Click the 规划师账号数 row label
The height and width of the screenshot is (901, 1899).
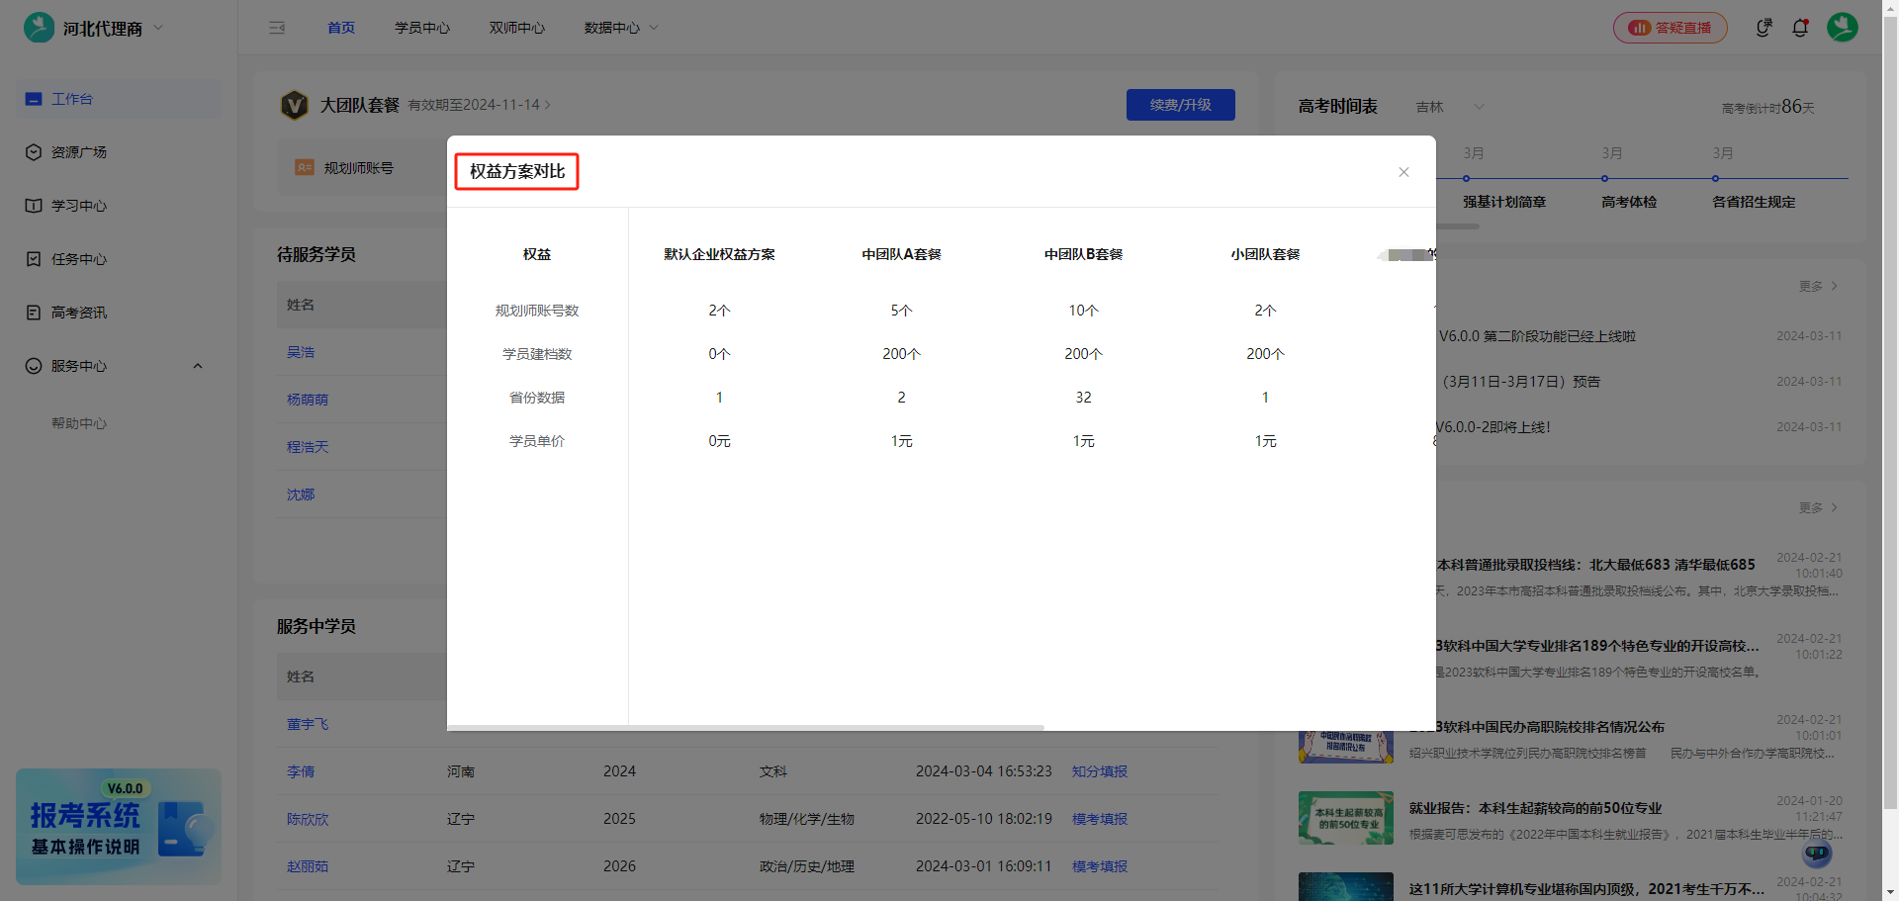tap(537, 311)
